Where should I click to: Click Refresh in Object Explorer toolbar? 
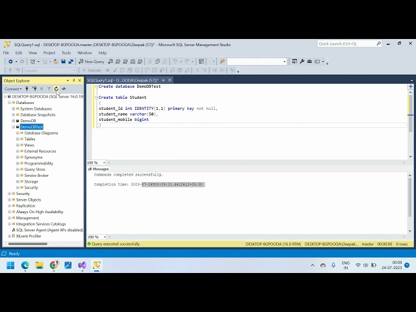pyautogui.click(x=57, y=89)
